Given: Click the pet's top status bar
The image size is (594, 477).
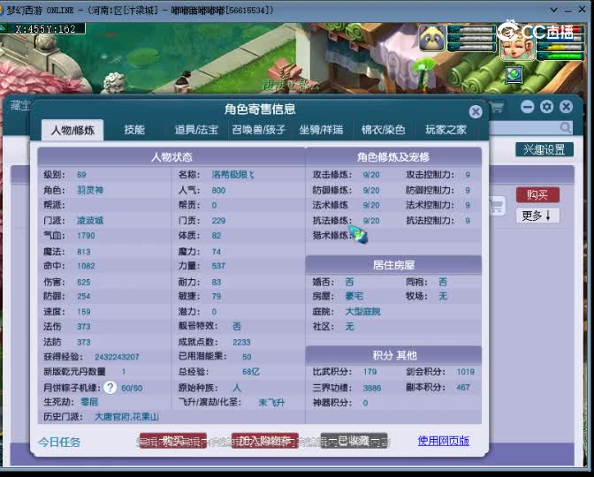Looking at the screenshot, I should (x=472, y=29).
